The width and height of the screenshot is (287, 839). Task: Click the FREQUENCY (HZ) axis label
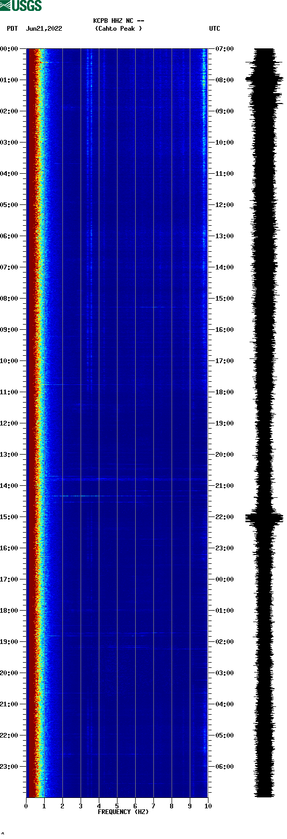point(123,812)
